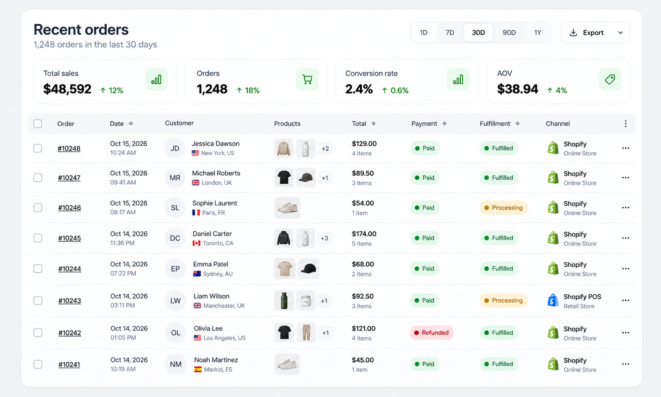Open order link #10244
The image size is (661, 397).
[x=69, y=269]
